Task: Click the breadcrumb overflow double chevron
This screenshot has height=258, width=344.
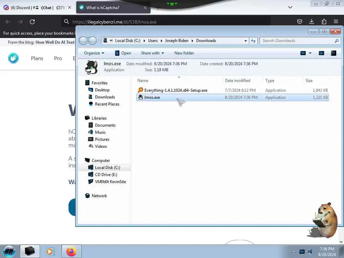Action: click(111, 41)
